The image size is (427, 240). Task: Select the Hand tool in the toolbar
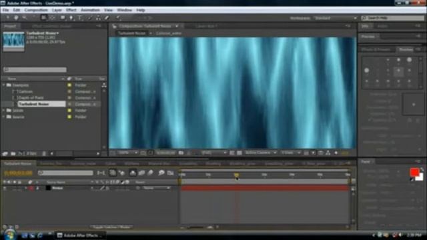[16, 18]
